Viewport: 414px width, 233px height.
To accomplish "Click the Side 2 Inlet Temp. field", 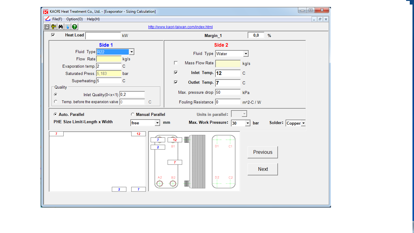I will point(228,73).
